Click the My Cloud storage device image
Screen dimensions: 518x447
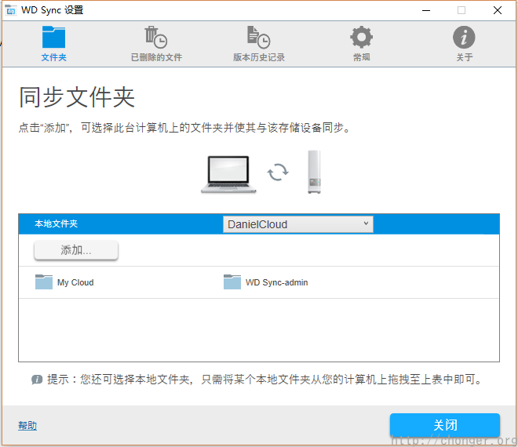(314, 172)
